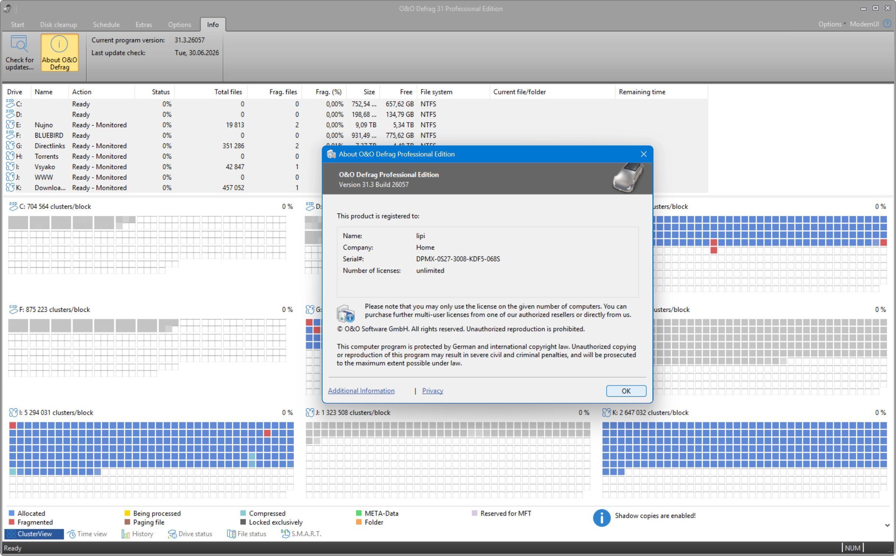Image resolution: width=896 pixels, height=556 pixels.
Task: Select drive H: icon in drive list
Action: tap(10, 156)
